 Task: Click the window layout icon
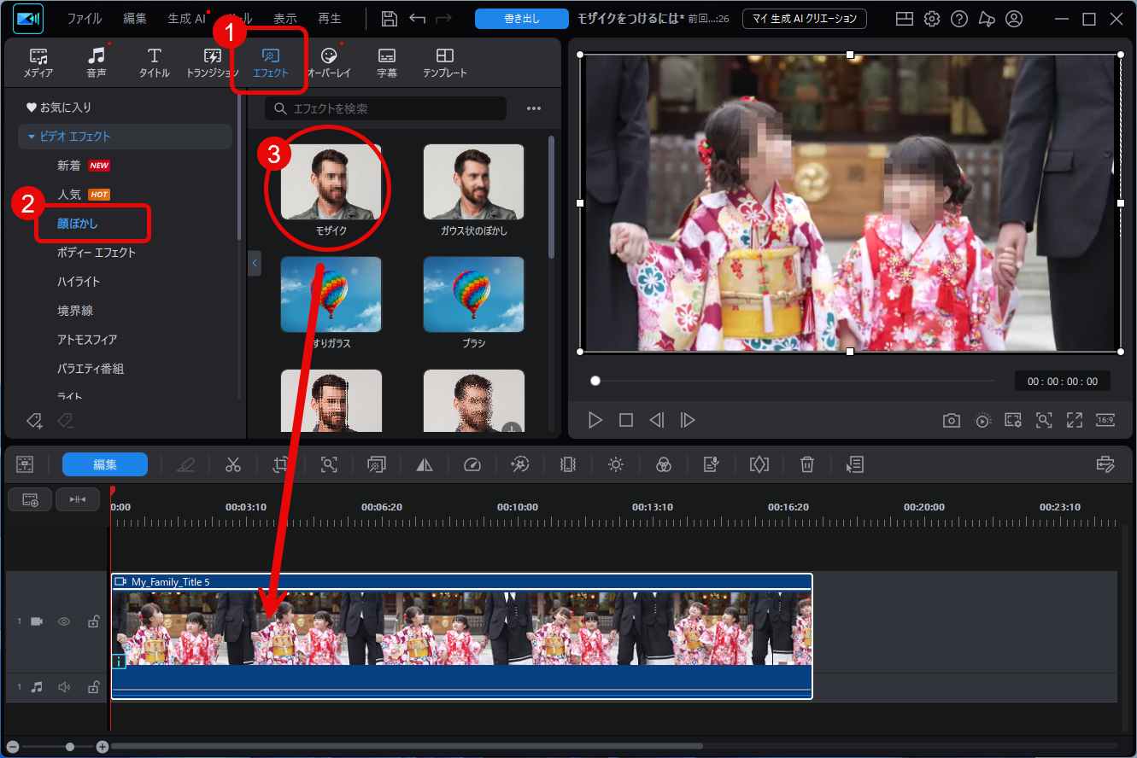coord(904,19)
